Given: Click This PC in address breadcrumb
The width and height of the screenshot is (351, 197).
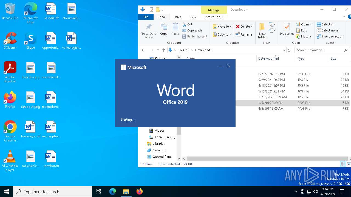Looking at the screenshot, I should tap(183, 50).
